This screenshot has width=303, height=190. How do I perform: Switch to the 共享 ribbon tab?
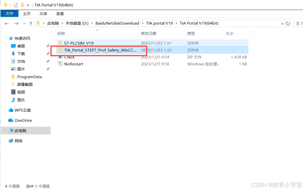43,14
